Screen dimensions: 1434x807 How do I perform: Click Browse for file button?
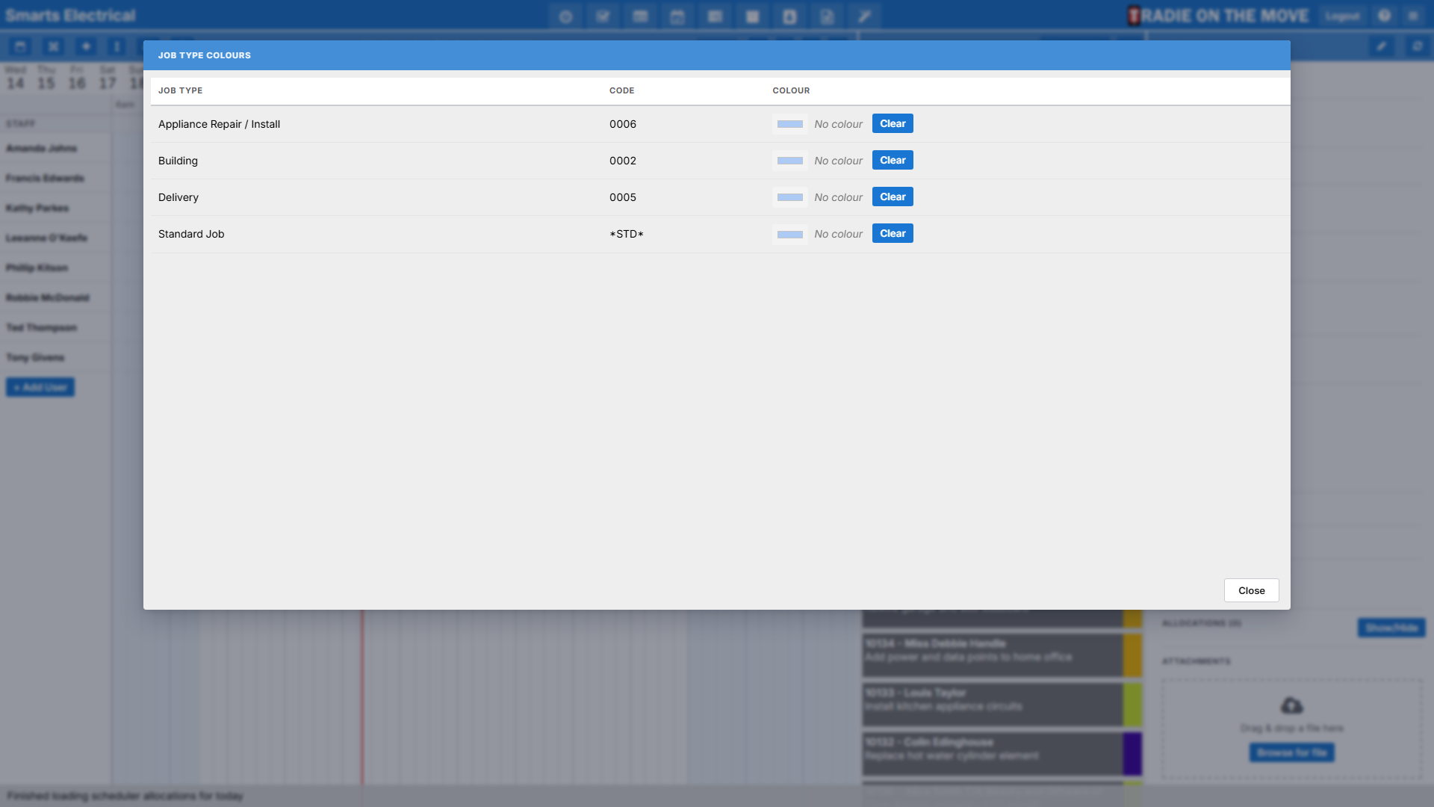click(1292, 752)
